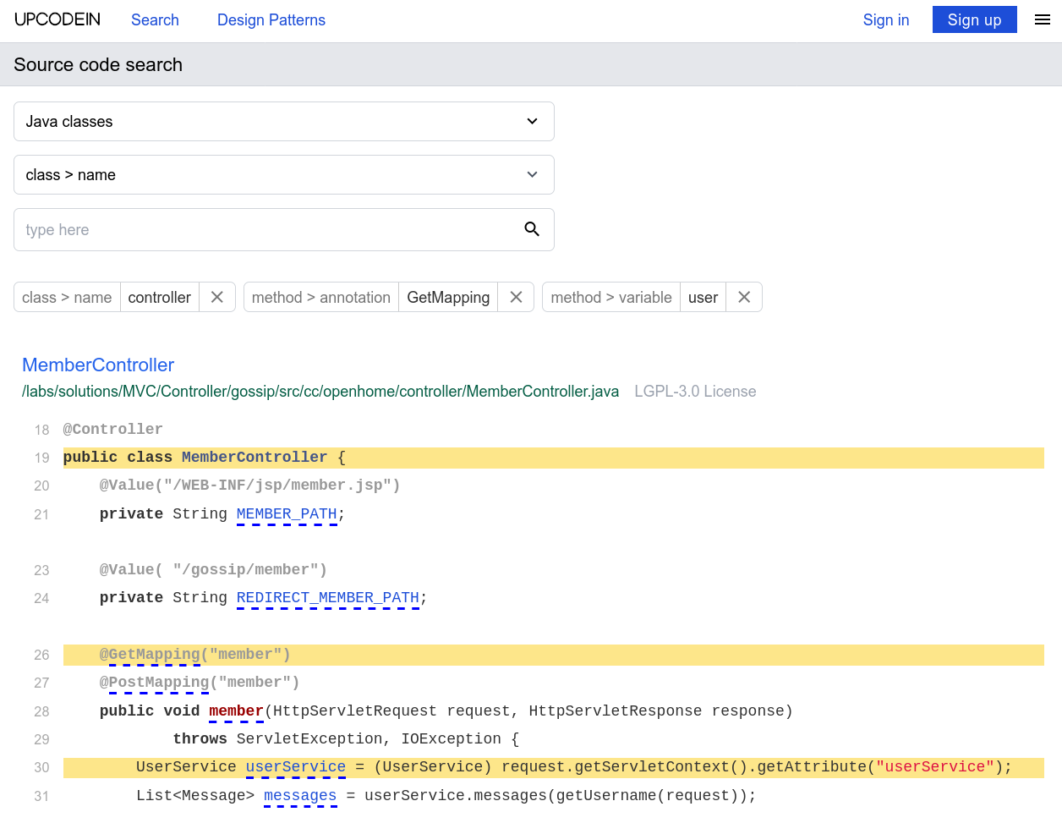The width and height of the screenshot is (1062, 823).
Task: Open the MemberController.java file path link
Action: coord(320,392)
